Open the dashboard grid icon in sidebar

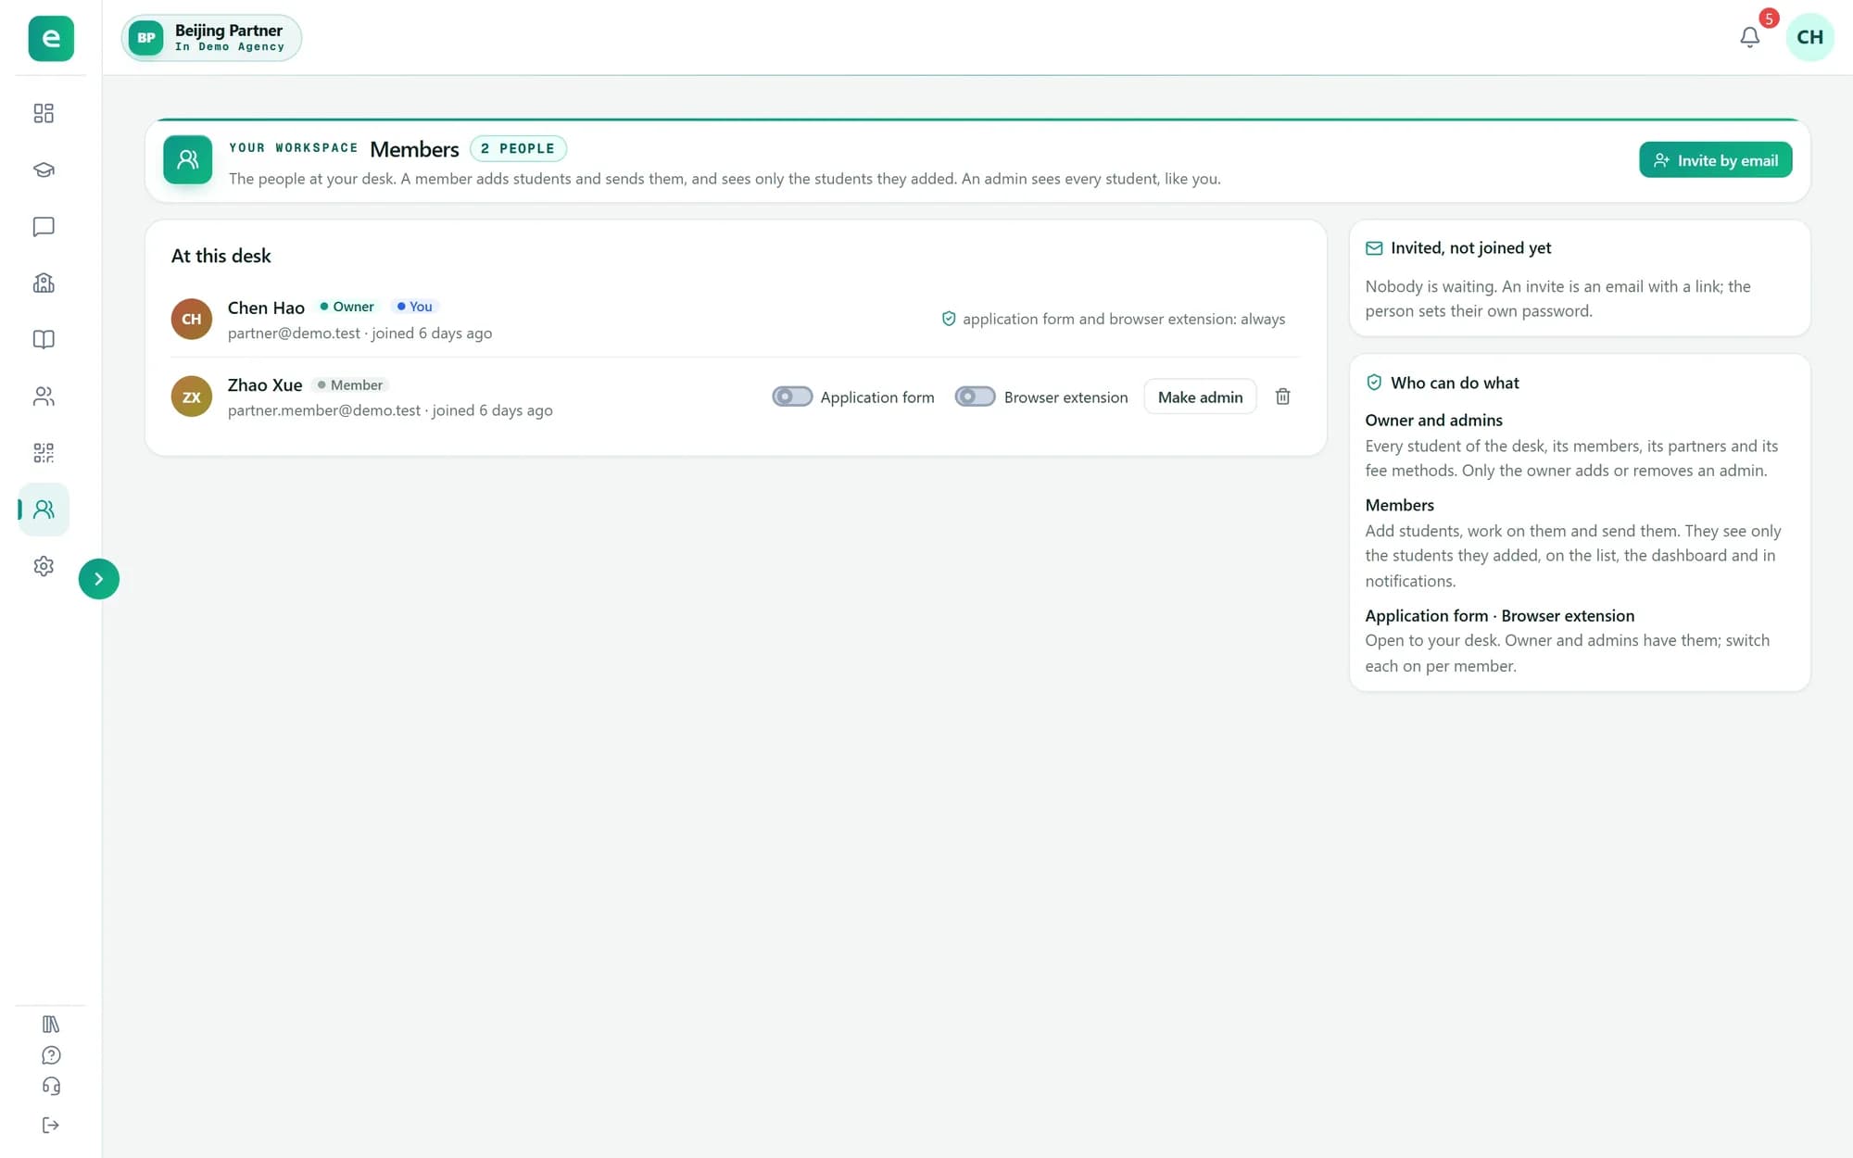[x=44, y=113]
